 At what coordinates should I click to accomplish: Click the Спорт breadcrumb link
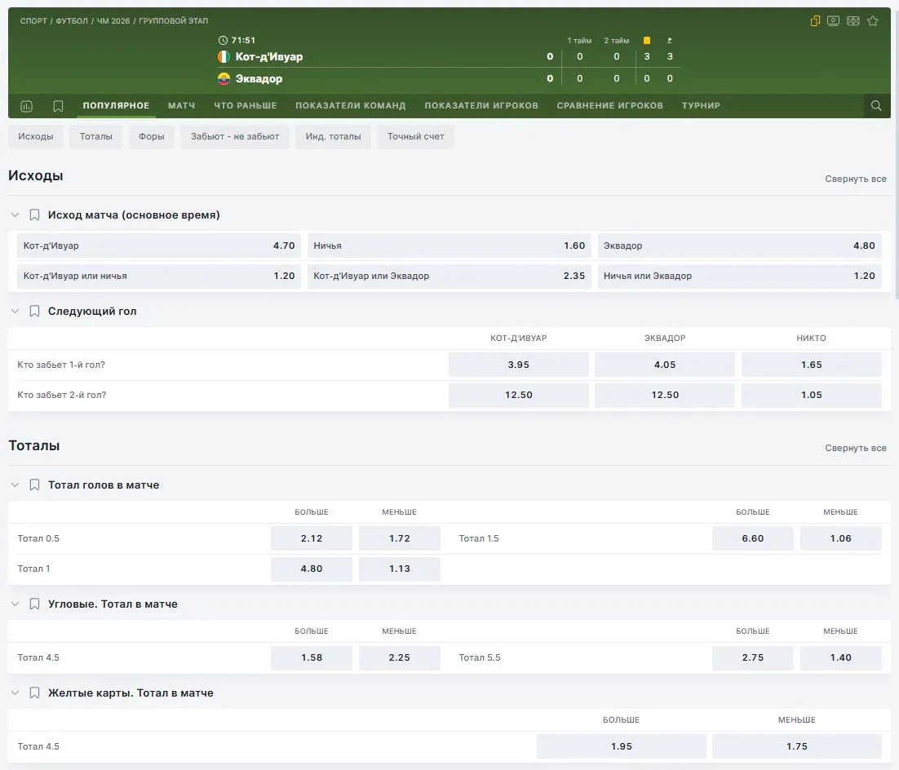pos(33,20)
